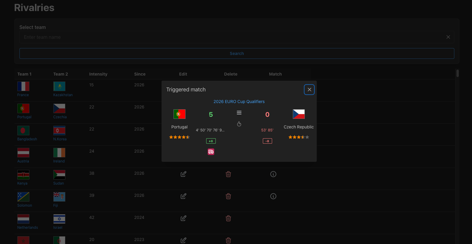This screenshot has width=472, height=244.
Task: Click the France flag thumbnail
Action: 23,86
